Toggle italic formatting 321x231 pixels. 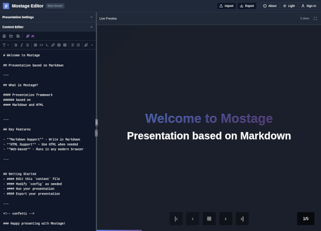pyautogui.click(x=22, y=45)
